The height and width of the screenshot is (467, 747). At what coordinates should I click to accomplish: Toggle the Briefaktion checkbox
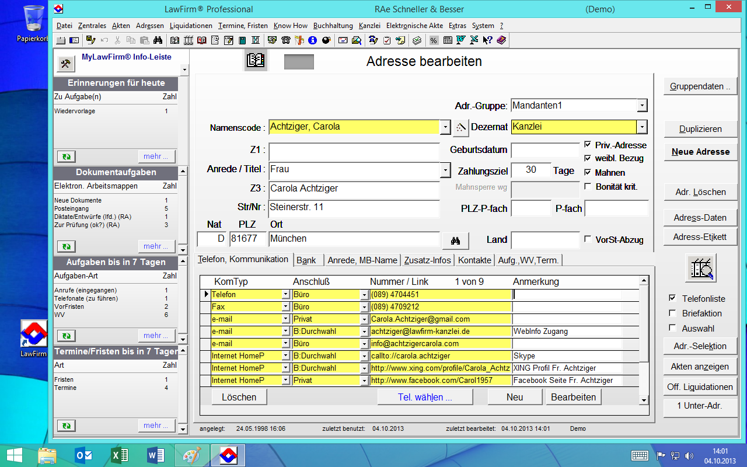tap(672, 313)
